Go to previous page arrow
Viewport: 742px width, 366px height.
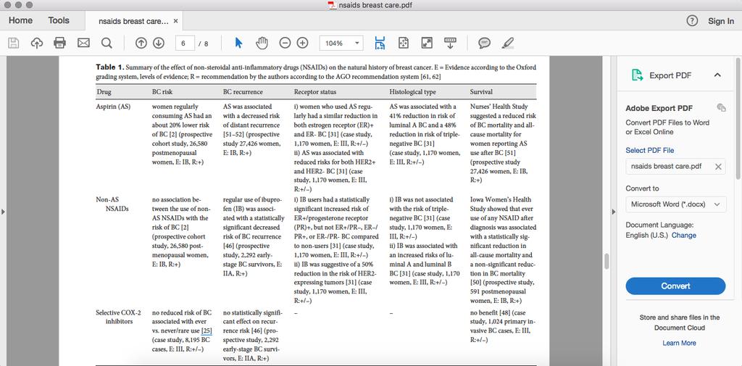pyautogui.click(x=141, y=43)
